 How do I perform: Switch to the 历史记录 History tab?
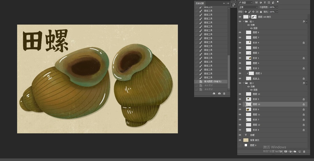200,3
